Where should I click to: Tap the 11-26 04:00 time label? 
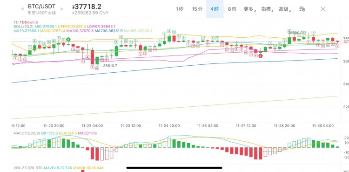click(x=208, y=126)
